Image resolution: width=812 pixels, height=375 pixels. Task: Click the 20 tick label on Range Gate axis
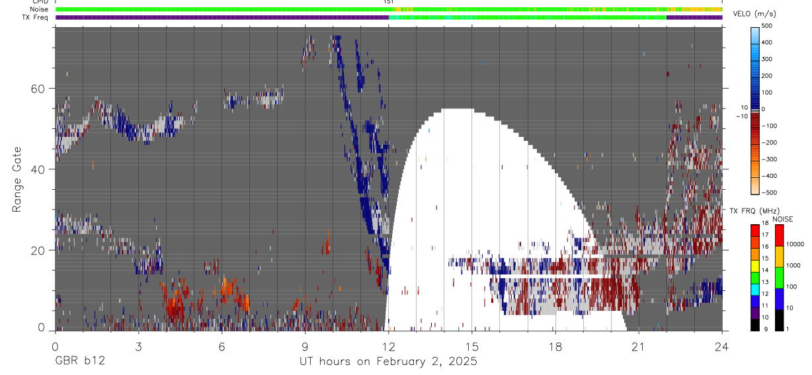38,250
